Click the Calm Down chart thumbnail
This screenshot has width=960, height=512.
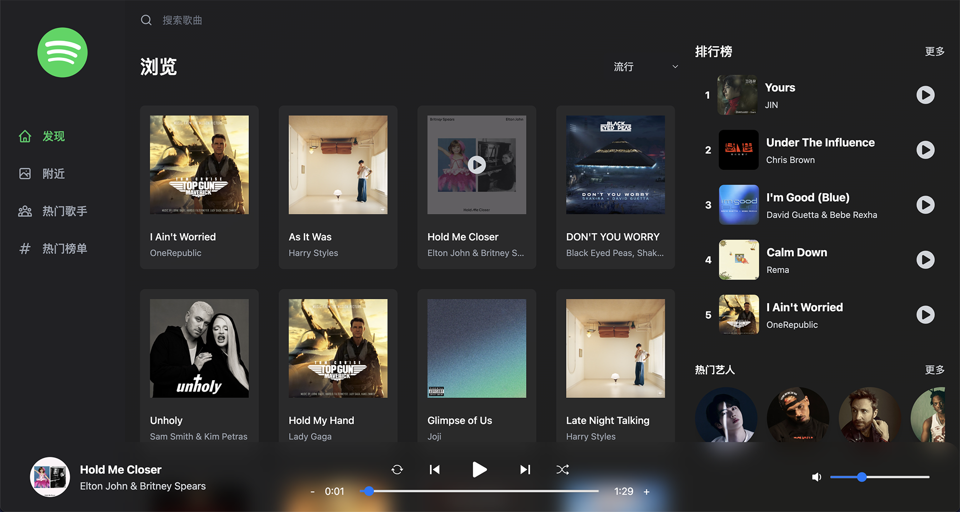pos(738,260)
